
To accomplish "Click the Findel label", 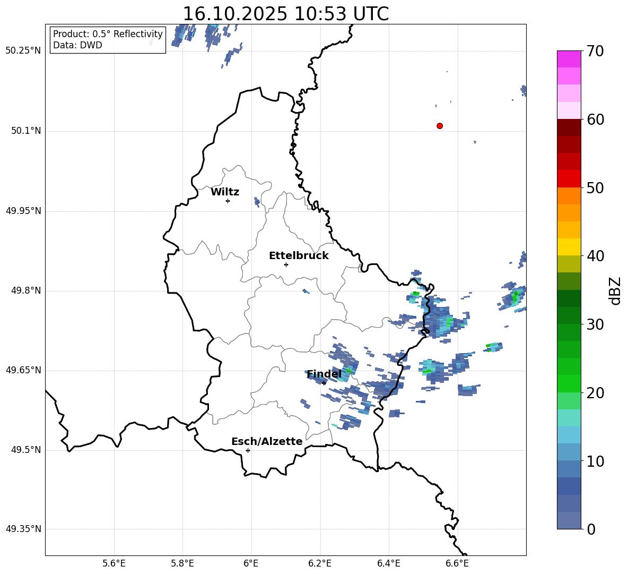I will (324, 374).
